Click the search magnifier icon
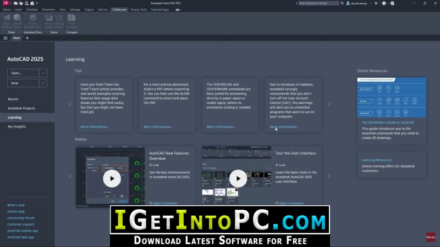This screenshot has height=247, width=440. point(342,3)
